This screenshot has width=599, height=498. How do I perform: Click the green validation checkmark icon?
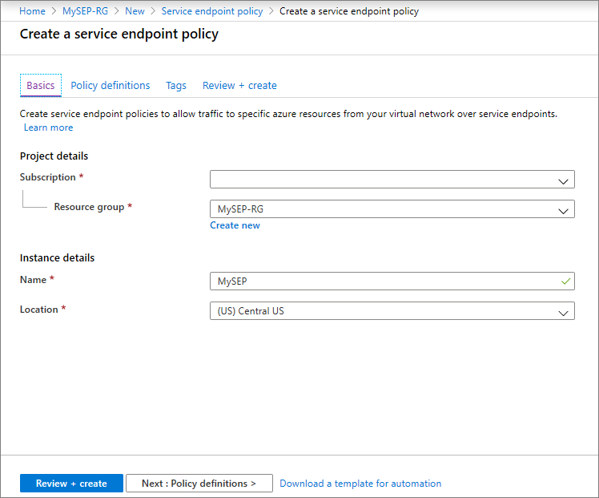point(565,281)
